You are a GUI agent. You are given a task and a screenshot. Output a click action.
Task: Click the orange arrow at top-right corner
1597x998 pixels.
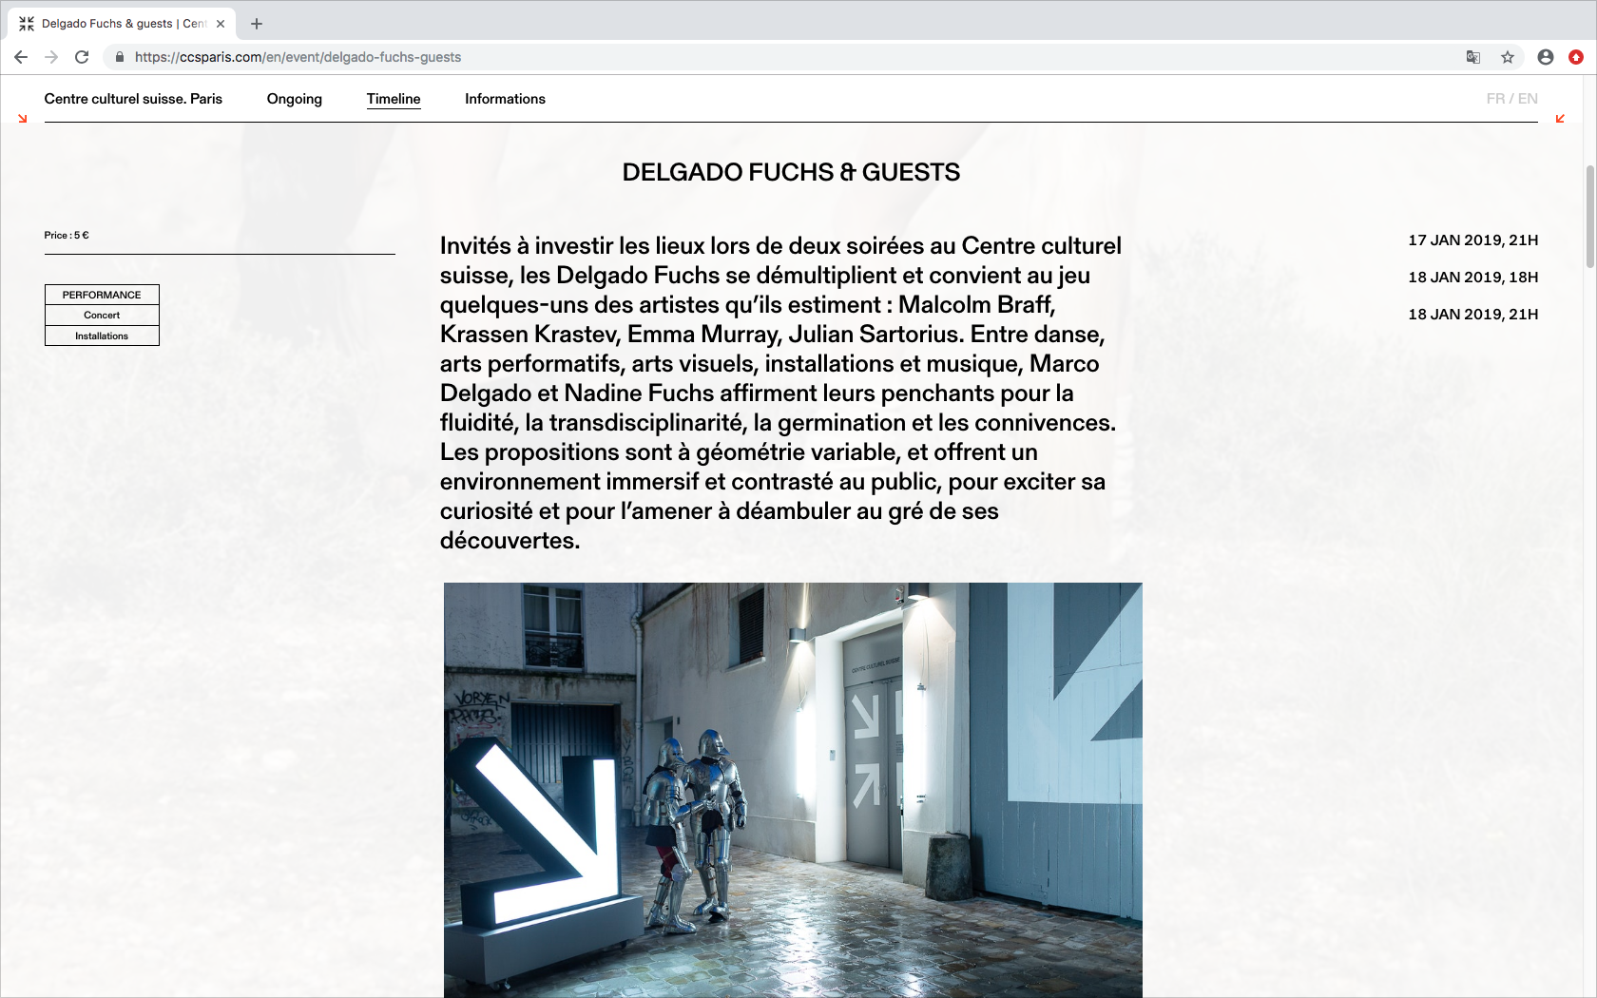[x=1560, y=119]
